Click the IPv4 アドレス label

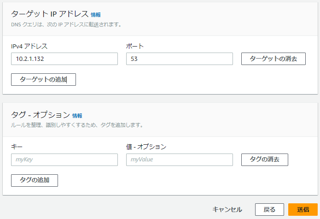pos(29,47)
